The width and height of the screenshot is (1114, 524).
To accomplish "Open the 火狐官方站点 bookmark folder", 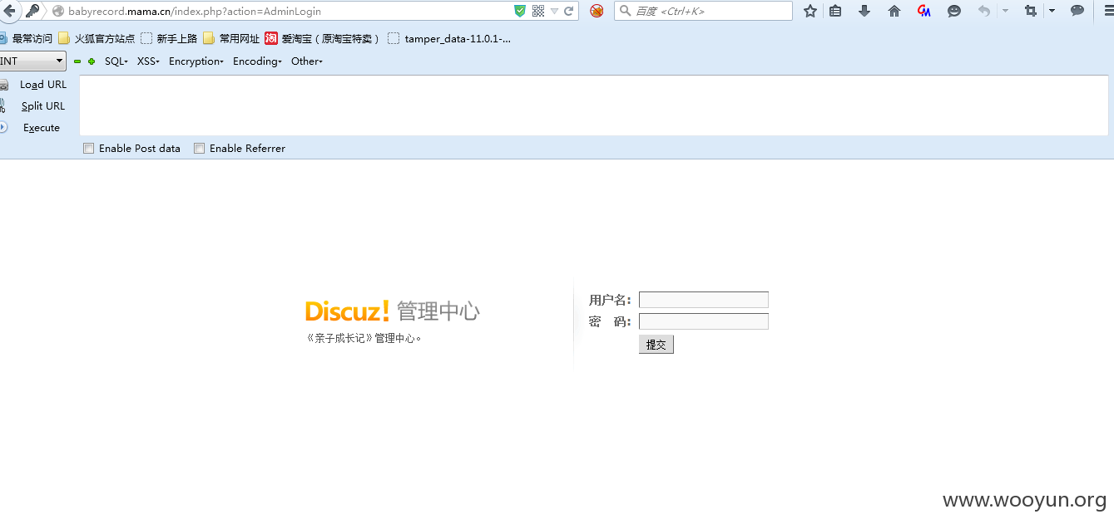I will click(97, 38).
